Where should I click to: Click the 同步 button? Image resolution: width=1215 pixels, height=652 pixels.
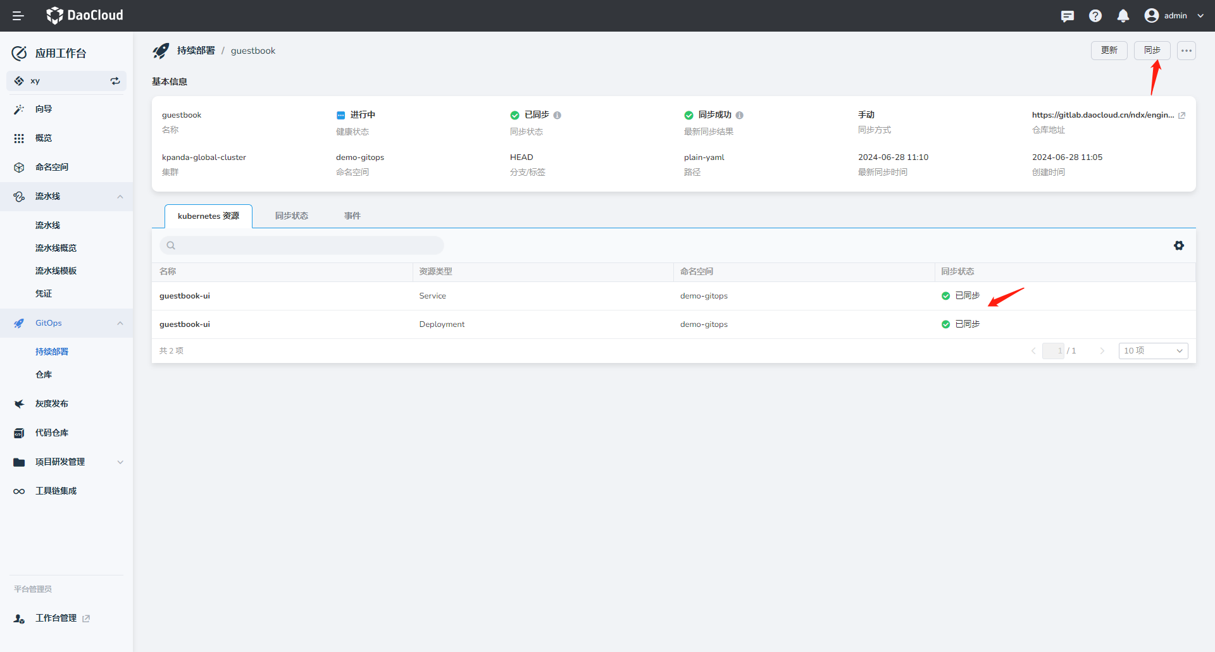tap(1152, 51)
